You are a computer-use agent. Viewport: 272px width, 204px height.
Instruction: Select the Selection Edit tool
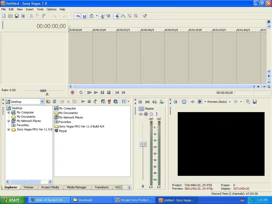click(130, 16)
